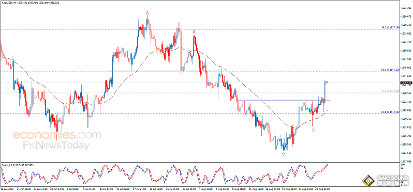Click the 1896.390 price axis value

[406, 136]
